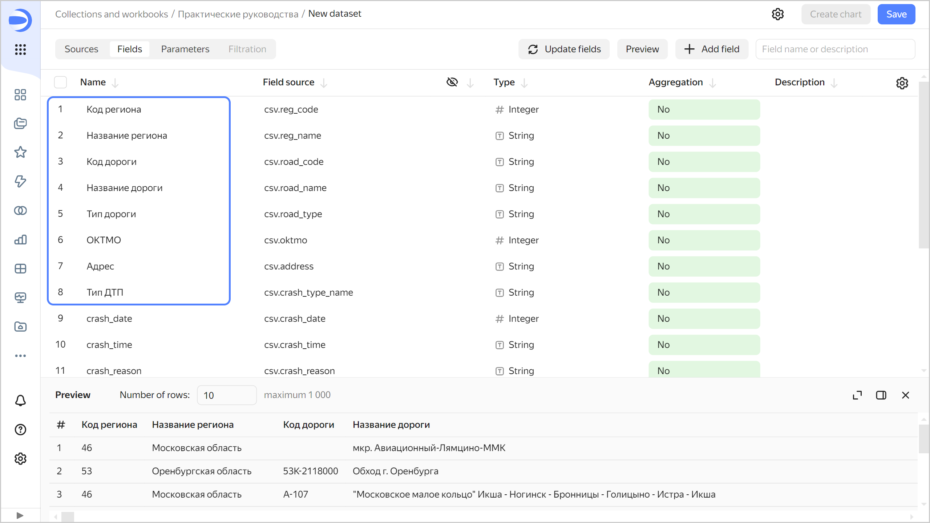The height and width of the screenshot is (523, 930).
Task: Click the Update fields button
Action: coord(564,49)
